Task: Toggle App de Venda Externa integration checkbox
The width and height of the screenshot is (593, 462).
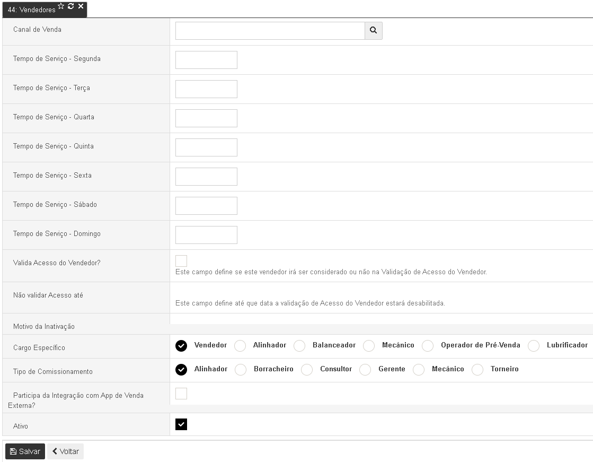Action: click(181, 394)
